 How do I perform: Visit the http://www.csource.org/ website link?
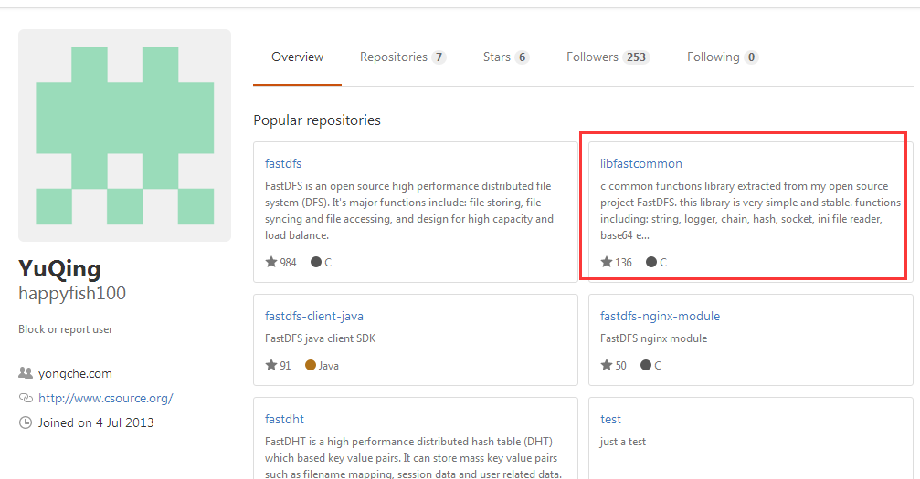pyautogui.click(x=105, y=398)
